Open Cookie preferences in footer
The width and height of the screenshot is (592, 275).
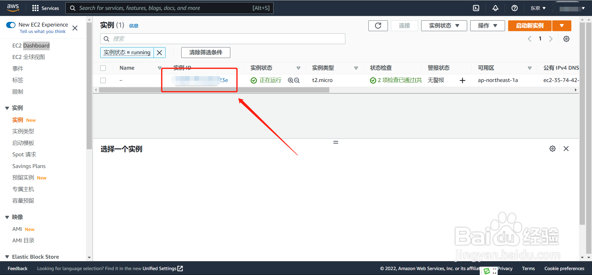click(x=564, y=269)
